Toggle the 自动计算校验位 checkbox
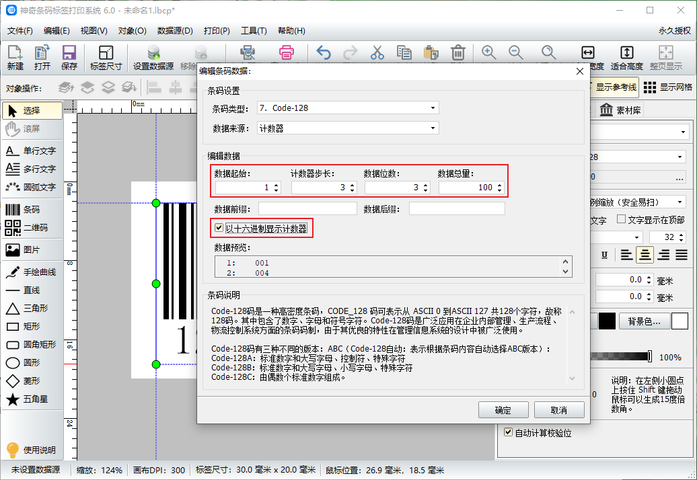The image size is (697, 480). point(509,432)
